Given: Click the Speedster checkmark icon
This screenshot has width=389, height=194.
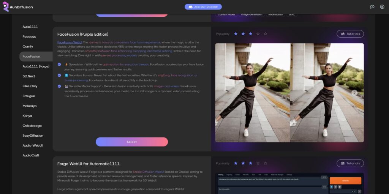Looking at the screenshot, I should pyautogui.click(x=59, y=65).
